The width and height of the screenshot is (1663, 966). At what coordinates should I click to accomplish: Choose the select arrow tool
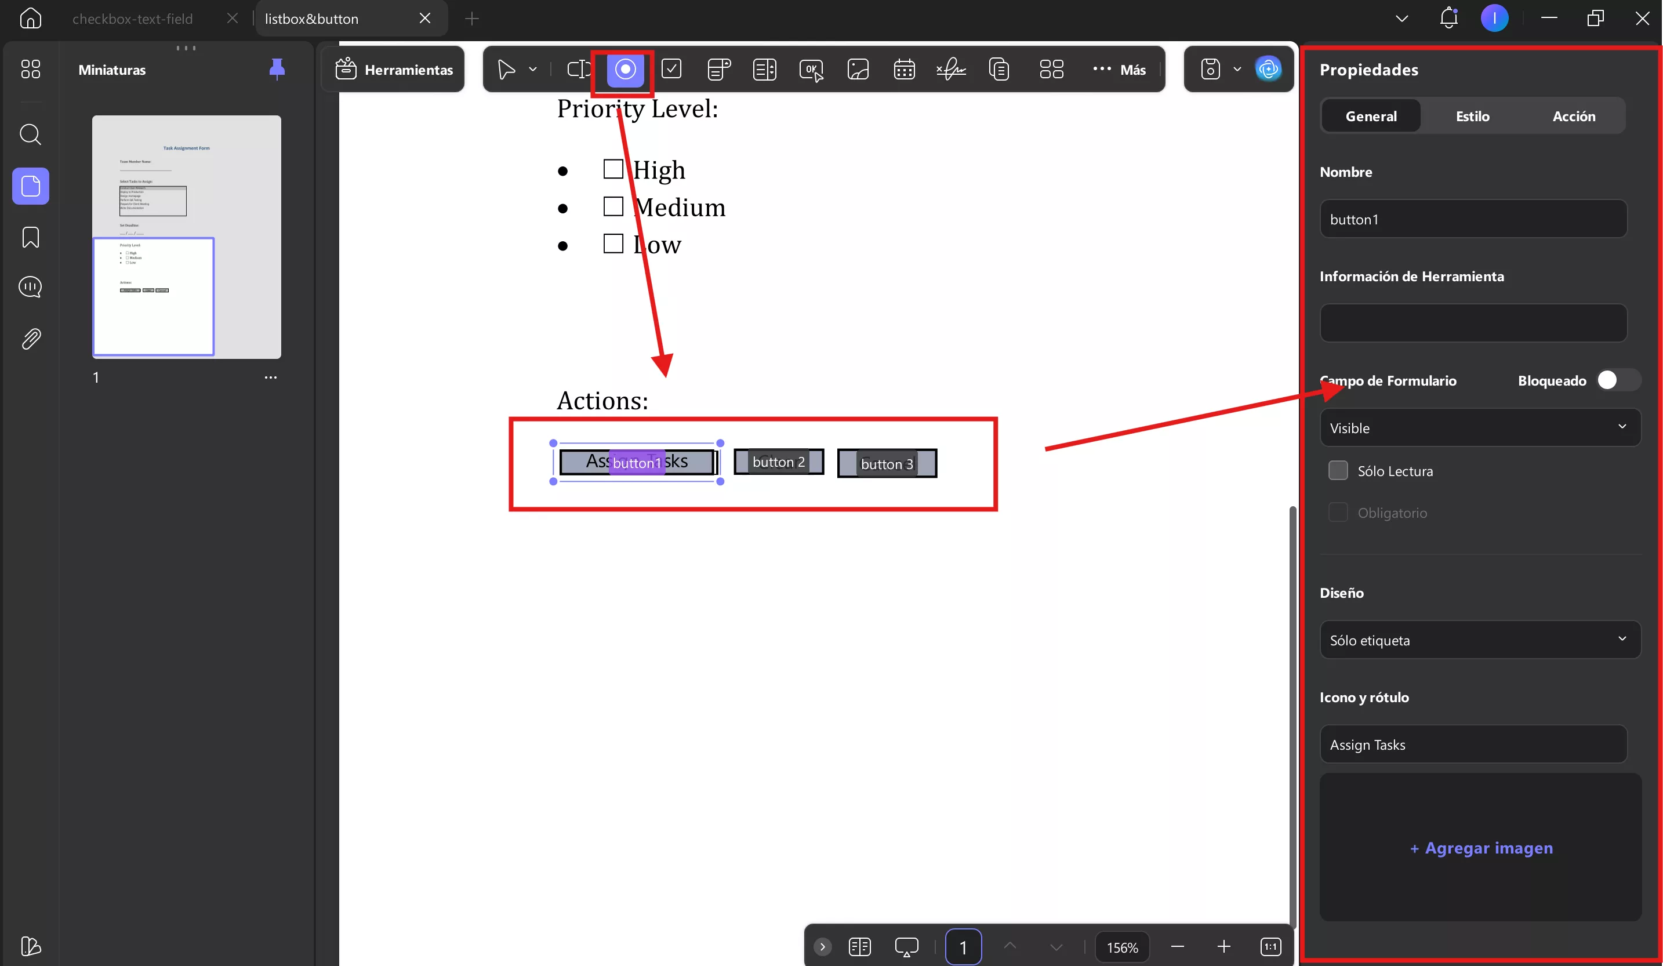tap(506, 69)
